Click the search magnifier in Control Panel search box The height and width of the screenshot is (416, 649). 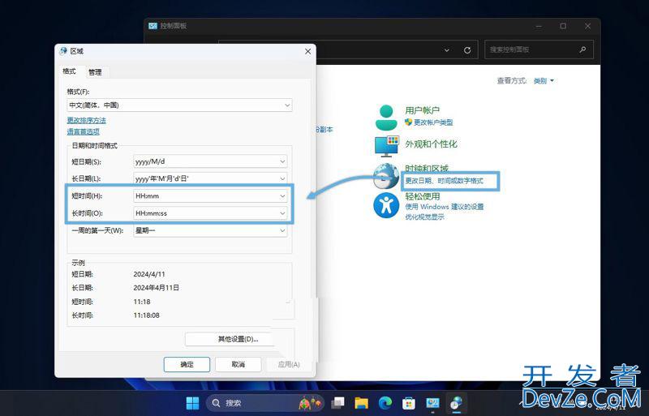click(582, 49)
